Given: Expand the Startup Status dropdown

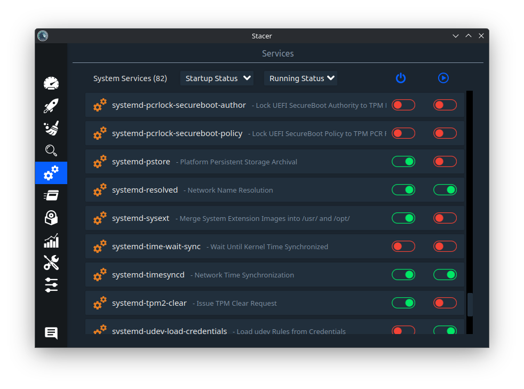Looking at the screenshot, I should [217, 78].
